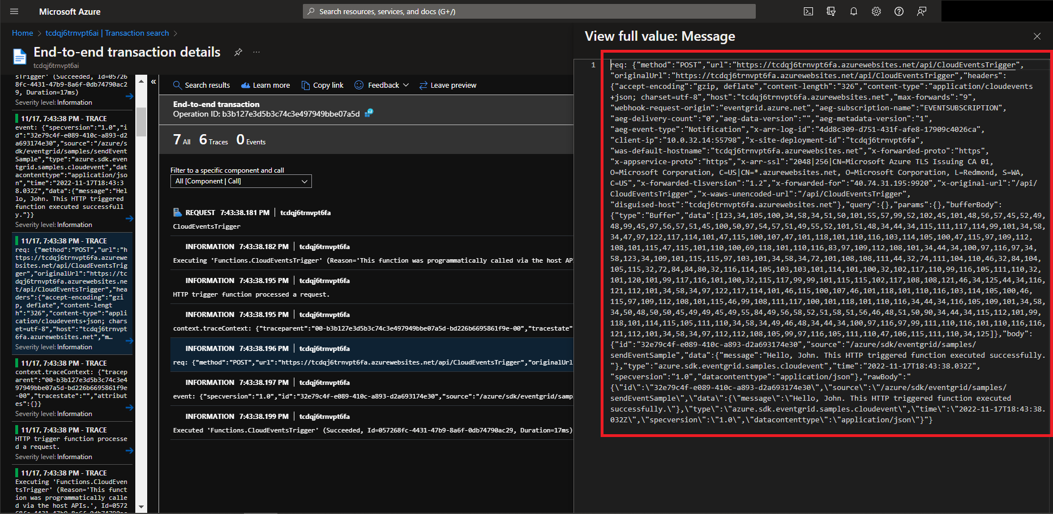This screenshot has width=1053, height=514.
Task: Go to Home breadcrumb
Action: 23,33
